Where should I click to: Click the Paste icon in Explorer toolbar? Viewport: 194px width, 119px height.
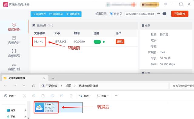point(43,96)
